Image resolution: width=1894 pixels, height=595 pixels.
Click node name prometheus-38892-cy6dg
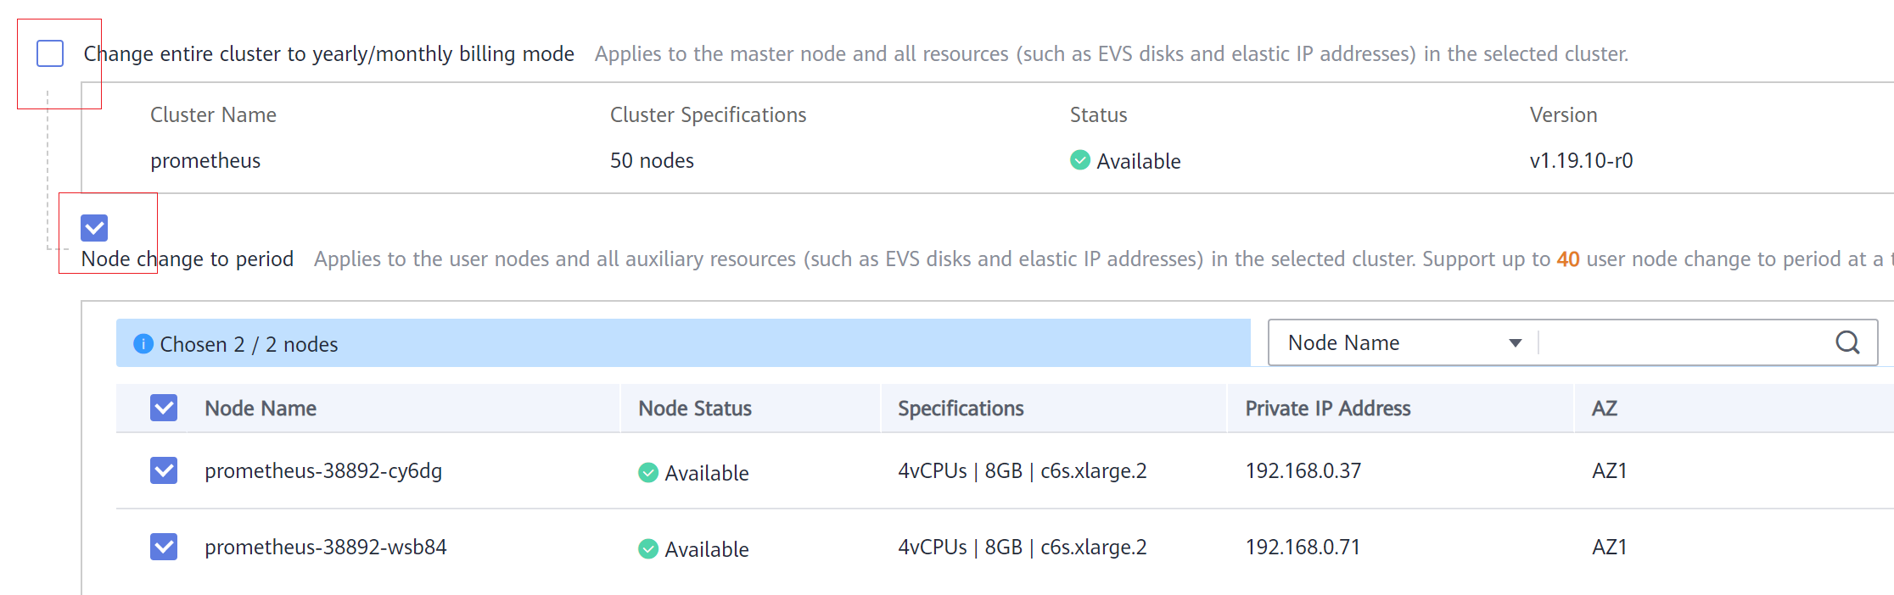323,470
